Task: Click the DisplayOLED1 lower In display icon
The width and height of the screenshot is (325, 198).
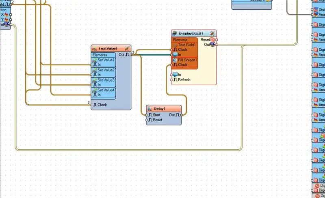Action: pos(175,75)
